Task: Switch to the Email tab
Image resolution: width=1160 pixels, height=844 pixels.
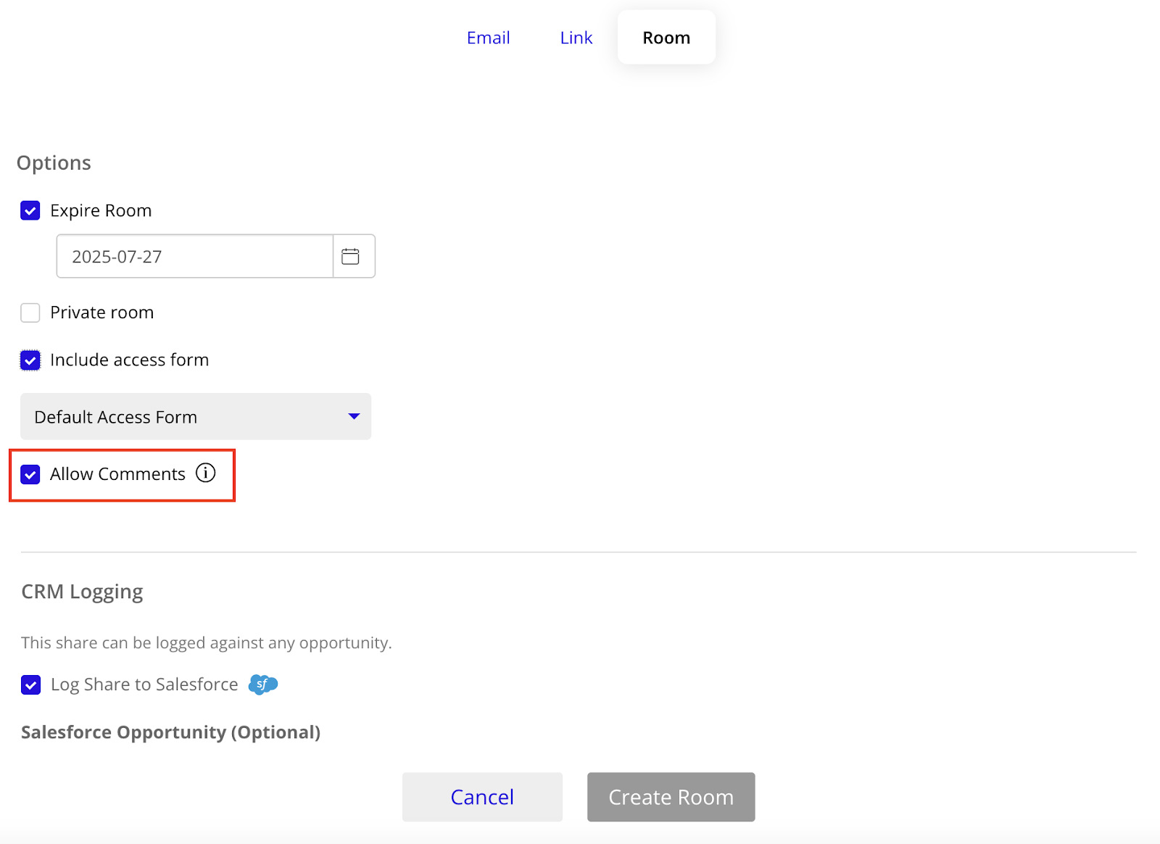Action: point(488,38)
